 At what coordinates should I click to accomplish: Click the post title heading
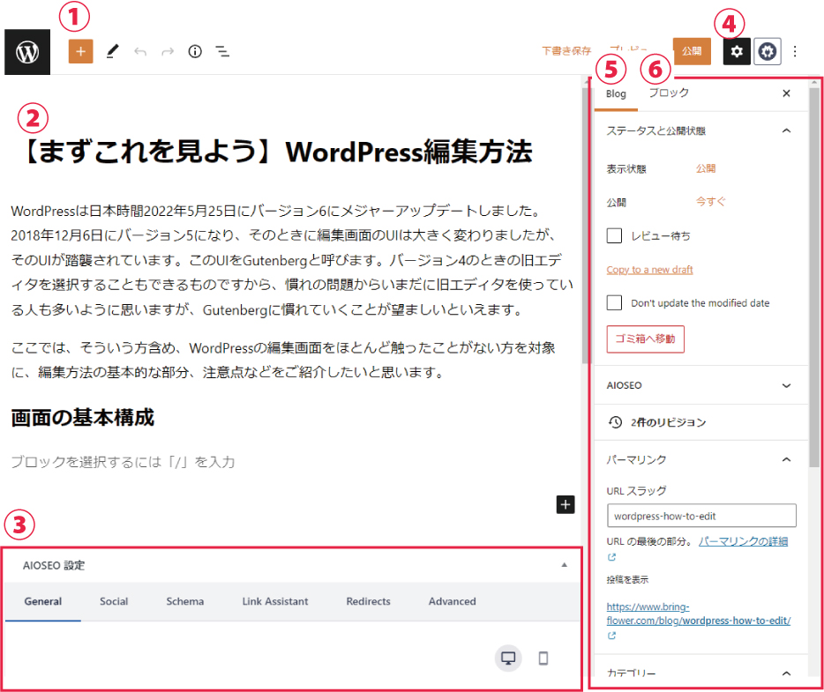pyautogui.click(x=277, y=152)
